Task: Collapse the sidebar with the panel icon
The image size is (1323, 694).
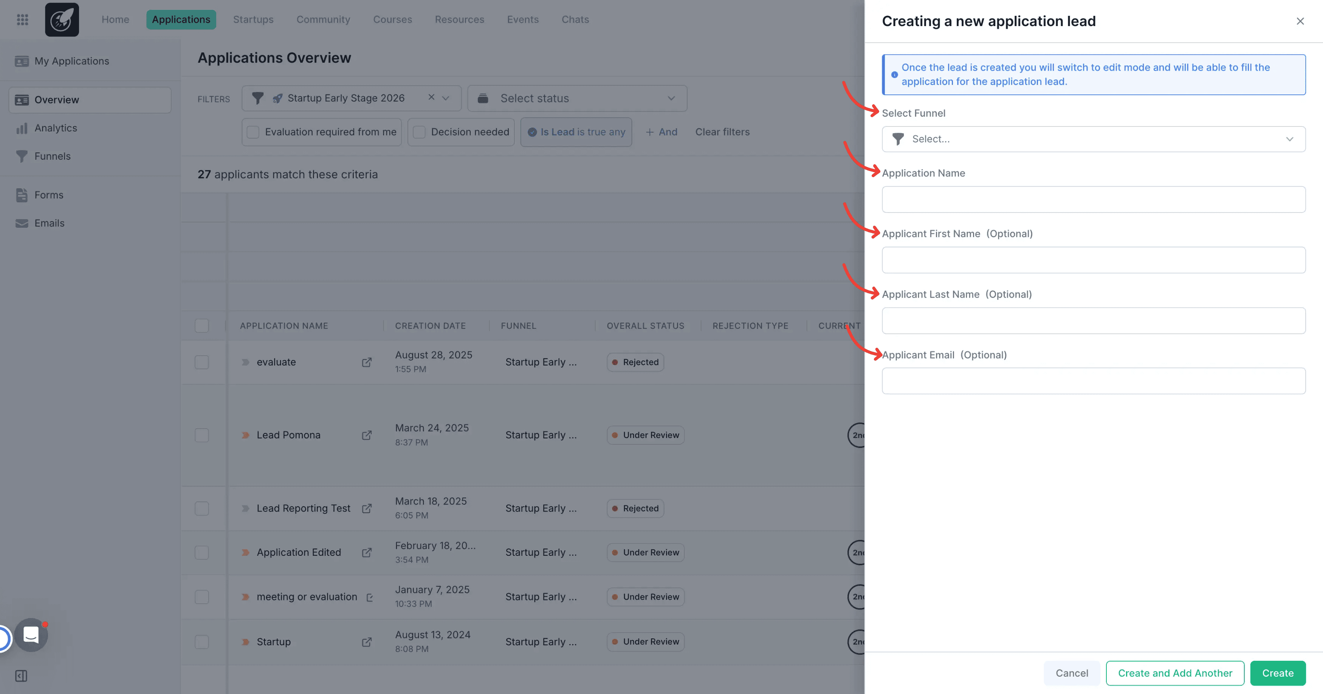Action: (21, 676)
